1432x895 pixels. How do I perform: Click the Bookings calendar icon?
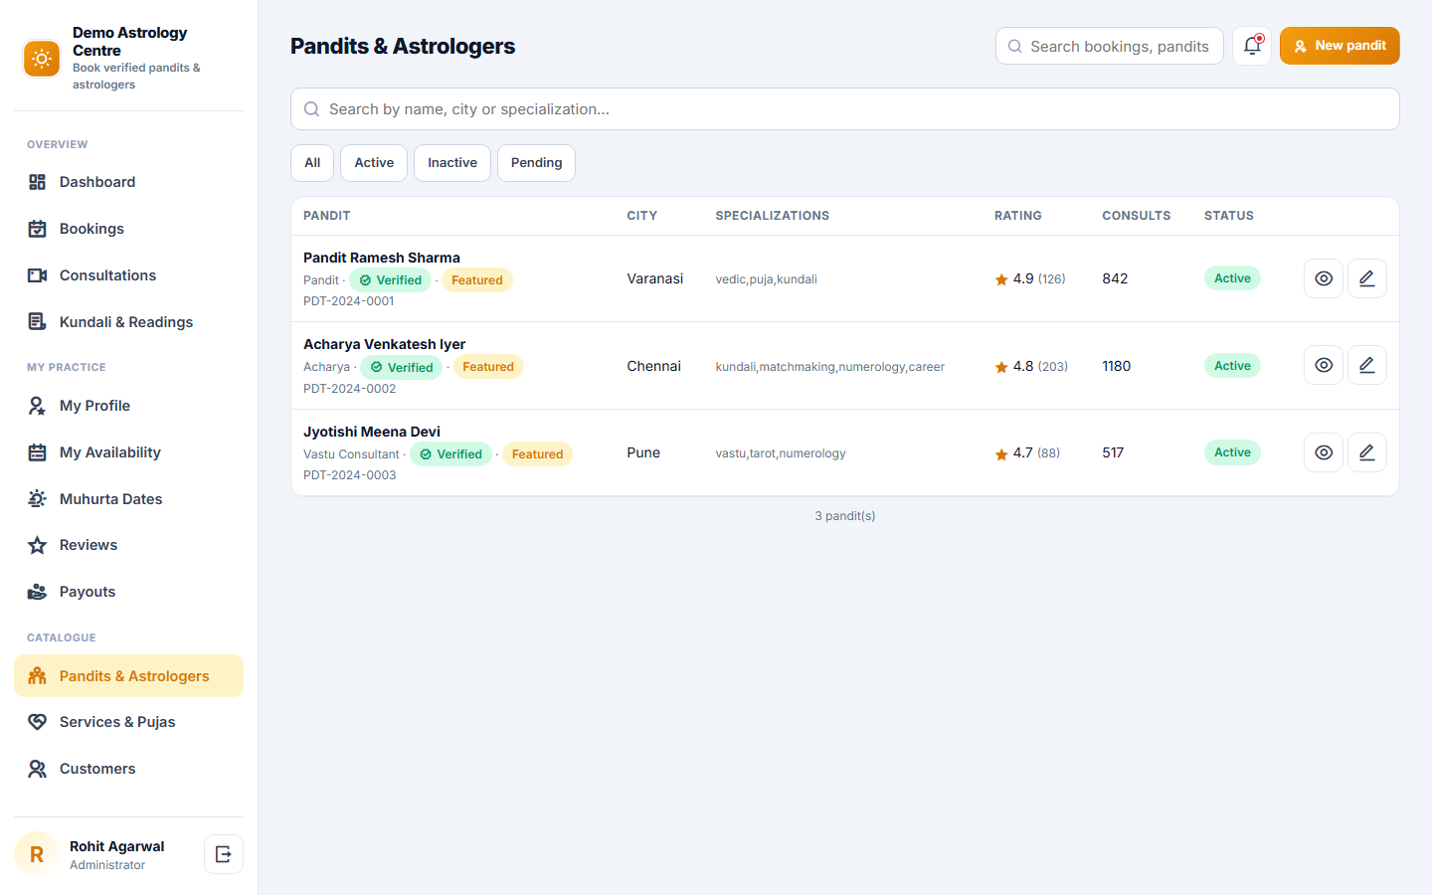pos(38,229)
